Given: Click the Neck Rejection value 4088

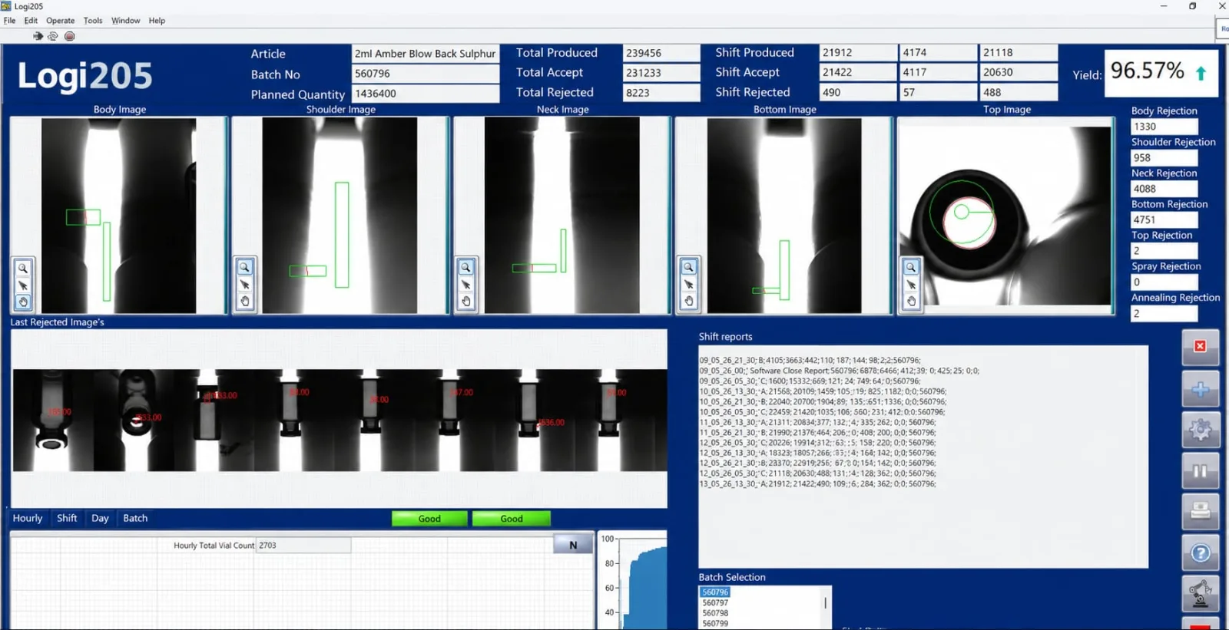Looking at the screenshot, I should (x=1164, y=189).
